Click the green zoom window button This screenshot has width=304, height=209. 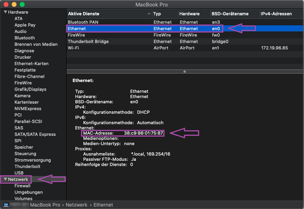(22, 4)
